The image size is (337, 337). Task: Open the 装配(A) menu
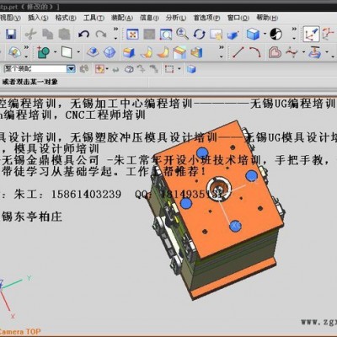coord(122,18)
